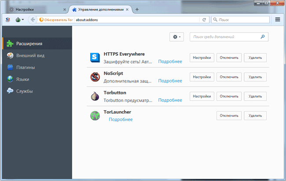Open Настройки for Torbutton
The image size is (286, 181).
tap(202, 96)
